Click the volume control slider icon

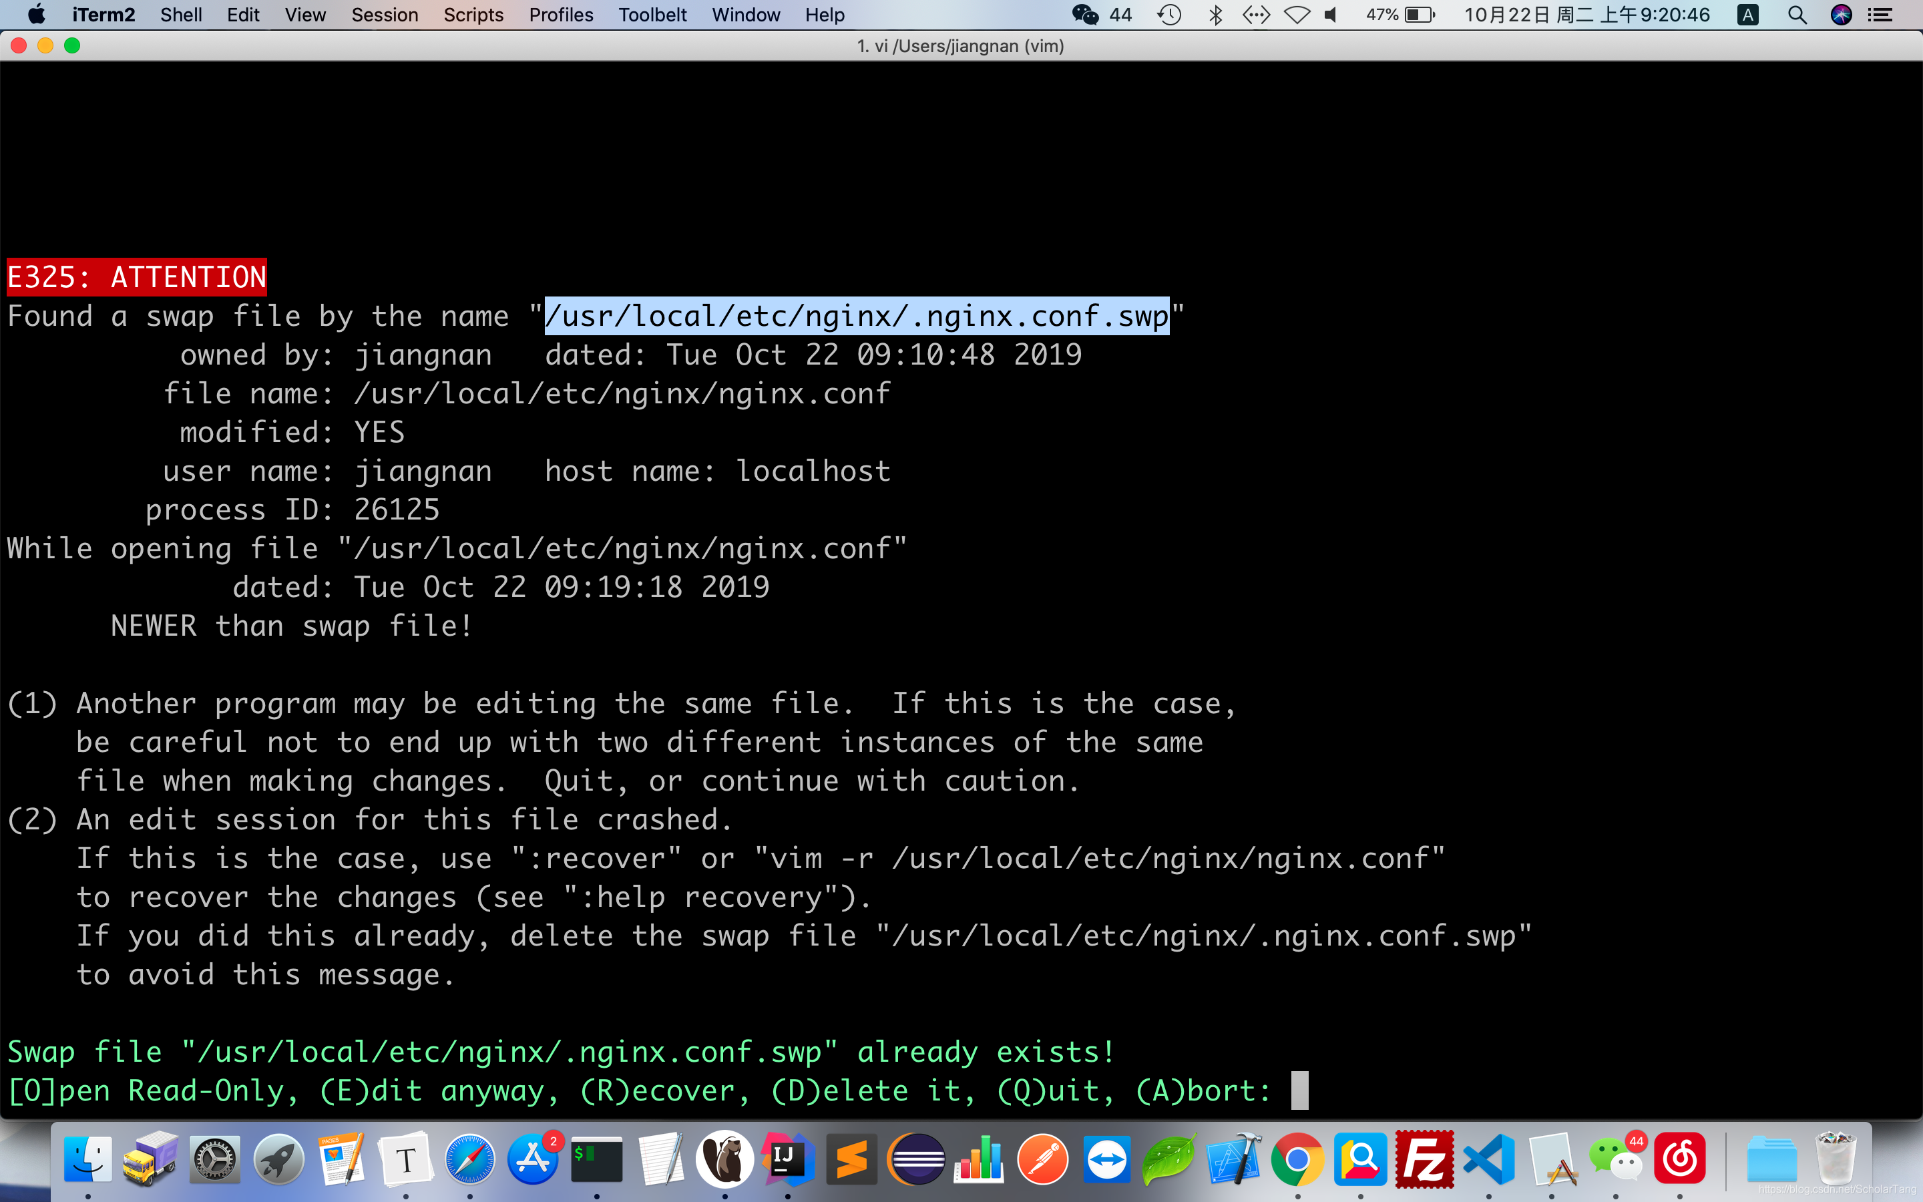pos(1333,15)
